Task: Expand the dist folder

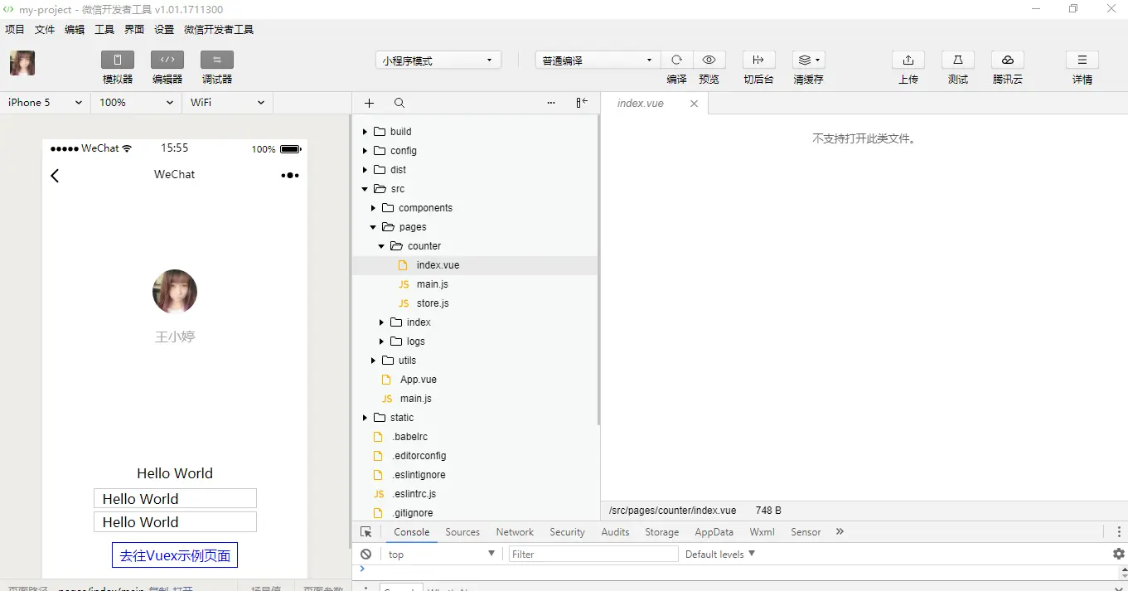Action: click(x=365, y=170)
